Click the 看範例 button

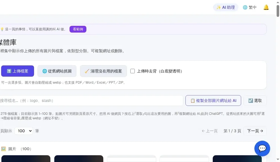click(x=78, y=29)
